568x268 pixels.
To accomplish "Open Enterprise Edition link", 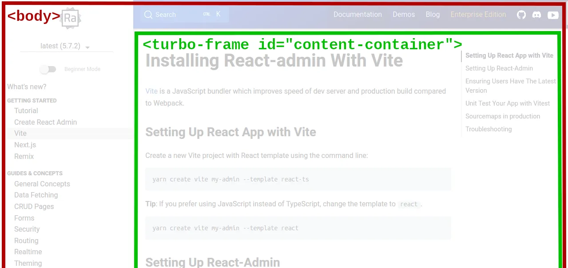I will (x=478, y=15).
